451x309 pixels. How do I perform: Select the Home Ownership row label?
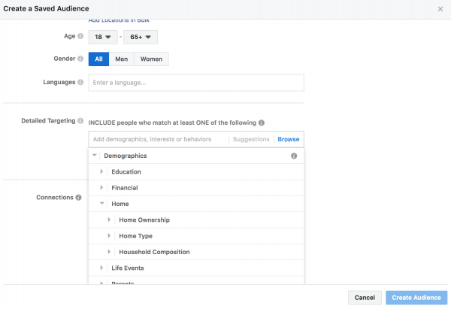(x=144, y=220)
